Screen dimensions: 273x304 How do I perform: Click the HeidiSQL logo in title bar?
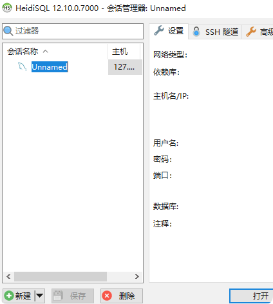click(x=7, y=8)
